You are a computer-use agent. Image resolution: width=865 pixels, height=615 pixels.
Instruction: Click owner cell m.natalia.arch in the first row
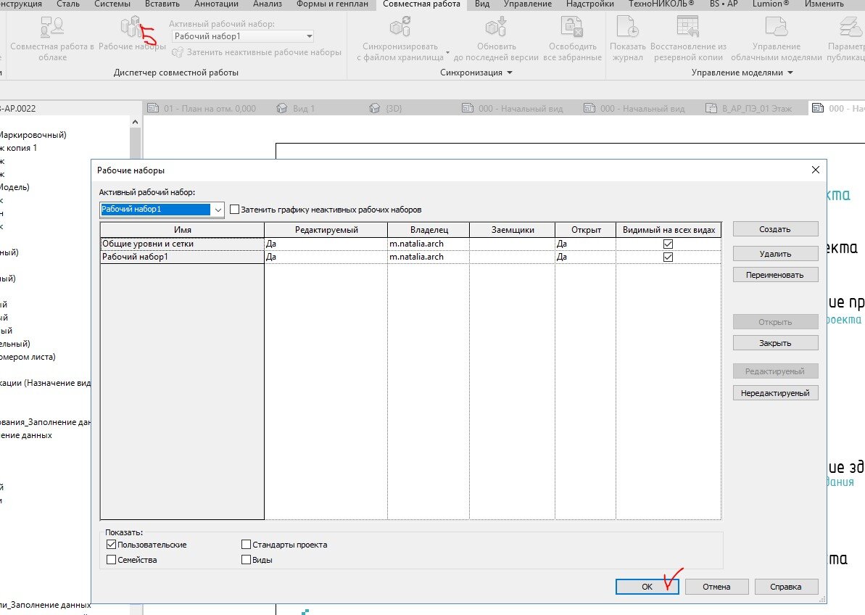[x=429, y=244]
